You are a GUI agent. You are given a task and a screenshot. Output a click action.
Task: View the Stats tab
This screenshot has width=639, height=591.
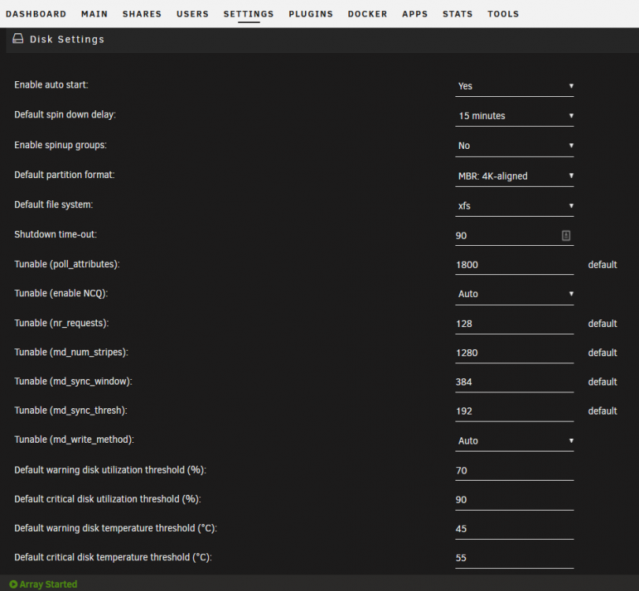click(458, 14)
